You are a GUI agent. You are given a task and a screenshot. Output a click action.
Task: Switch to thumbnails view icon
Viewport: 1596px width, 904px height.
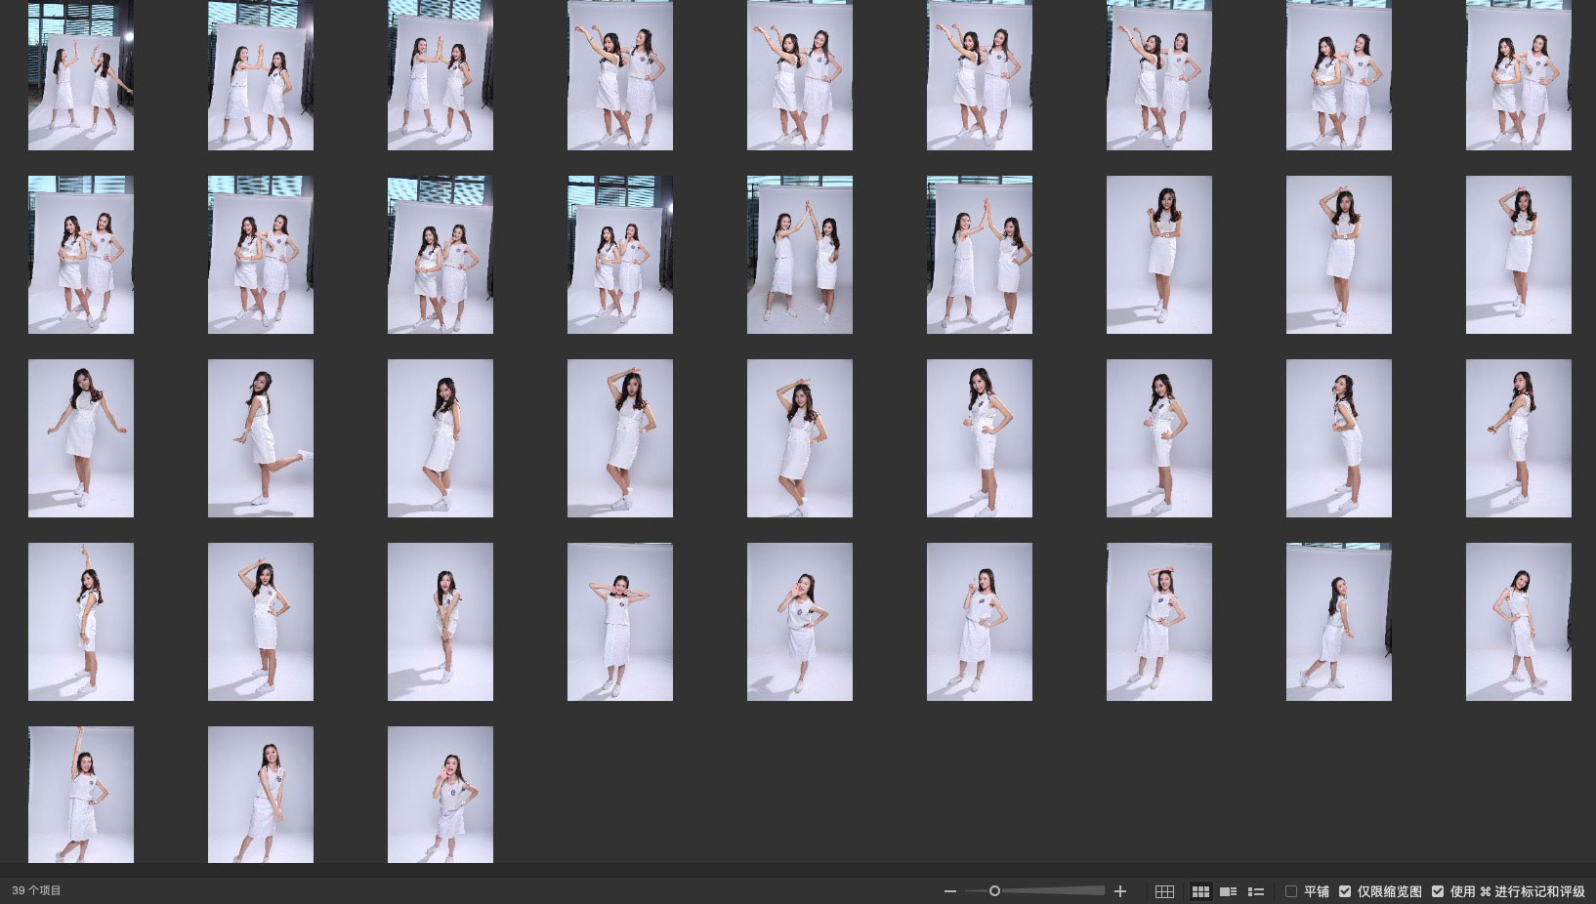(x=1200, y=891)
